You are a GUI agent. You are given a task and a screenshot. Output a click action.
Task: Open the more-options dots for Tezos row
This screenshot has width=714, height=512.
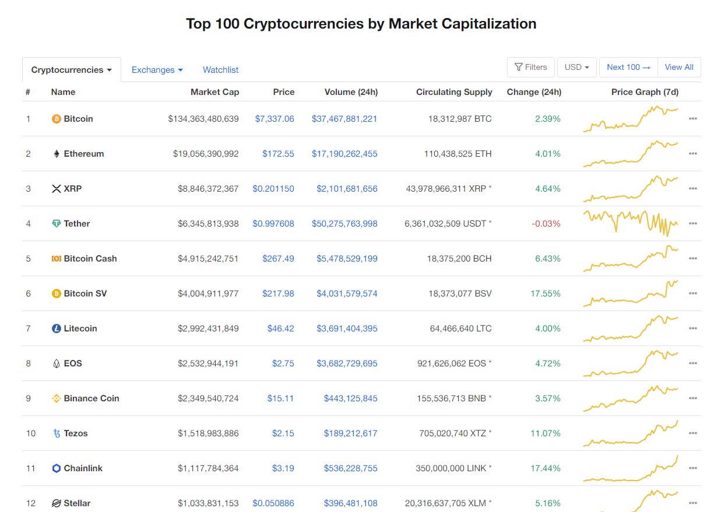pos(693,433)
